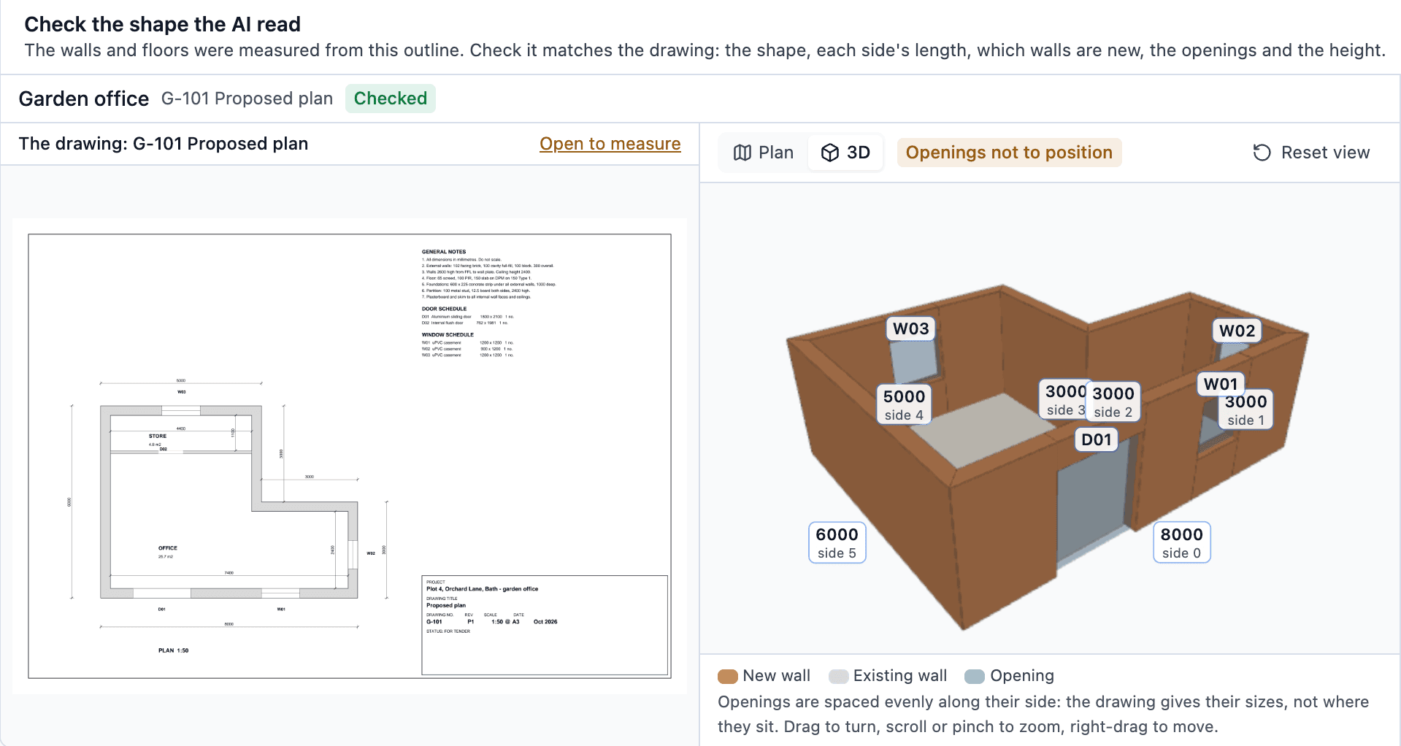
Task: Click the Garden office heading
Action: click(84, 99)
